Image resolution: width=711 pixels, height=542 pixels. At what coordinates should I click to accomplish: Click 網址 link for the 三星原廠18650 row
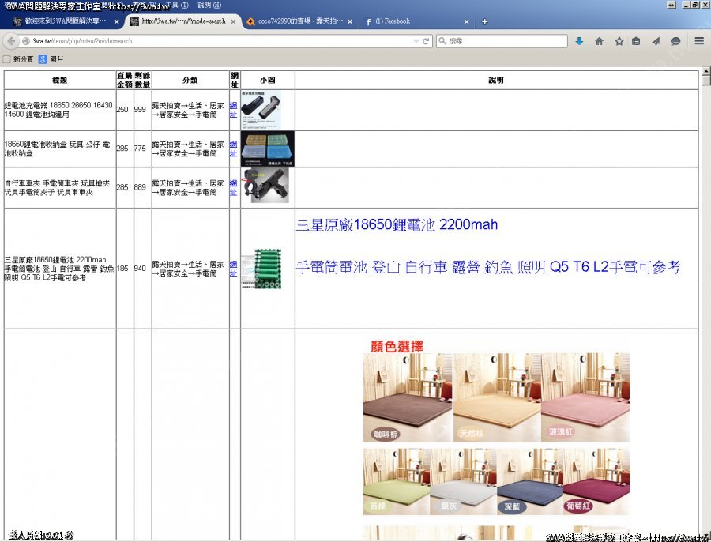tap(233, 268)
